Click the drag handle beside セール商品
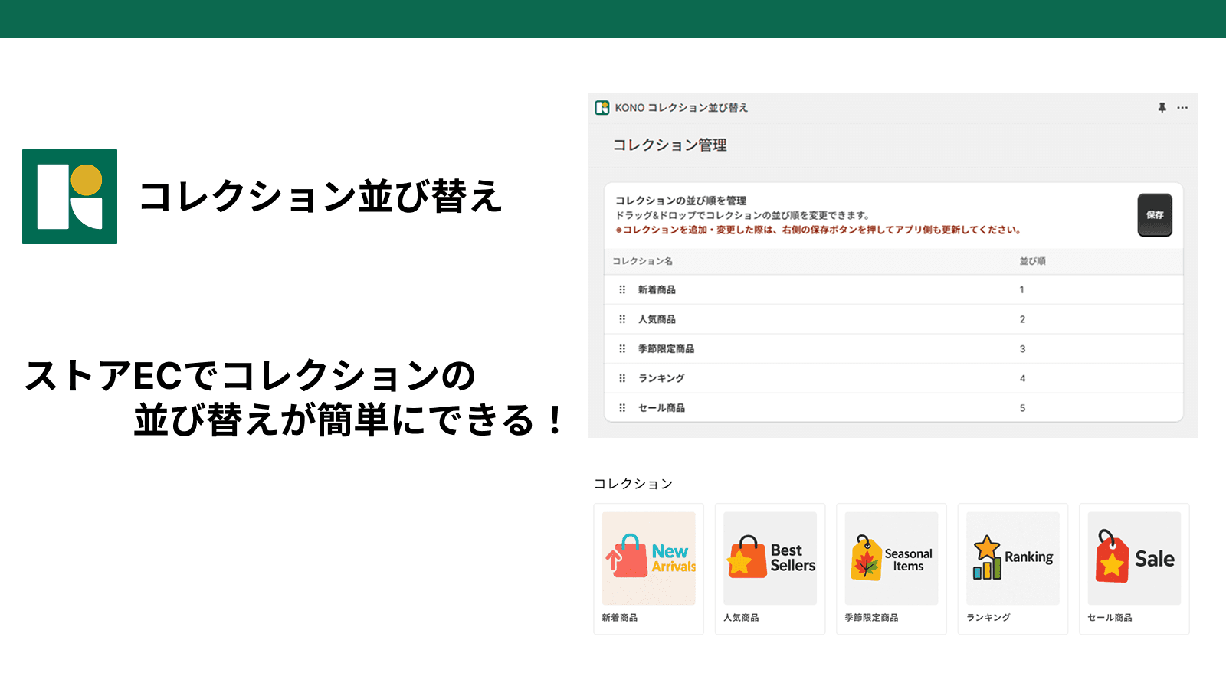The width and height of the screenshot is (1226, 689). pos(622,408)
